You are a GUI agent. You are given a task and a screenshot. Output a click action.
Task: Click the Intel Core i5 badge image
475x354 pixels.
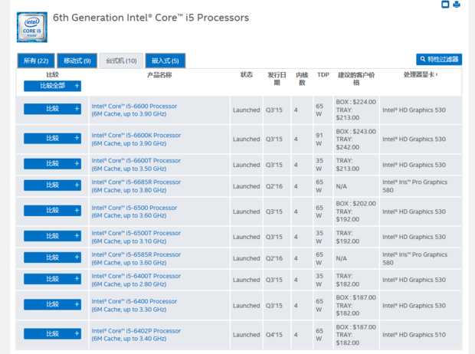pyautogui.click(x=32, y=28)
